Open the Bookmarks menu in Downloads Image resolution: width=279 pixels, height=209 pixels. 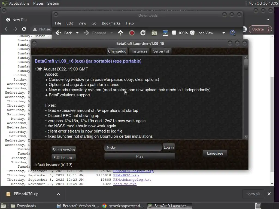click(x=111, y=23)
